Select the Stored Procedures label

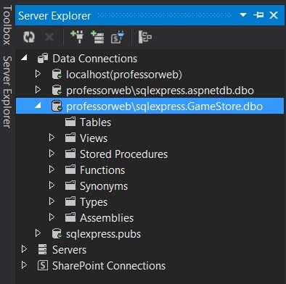click(123, 154)
